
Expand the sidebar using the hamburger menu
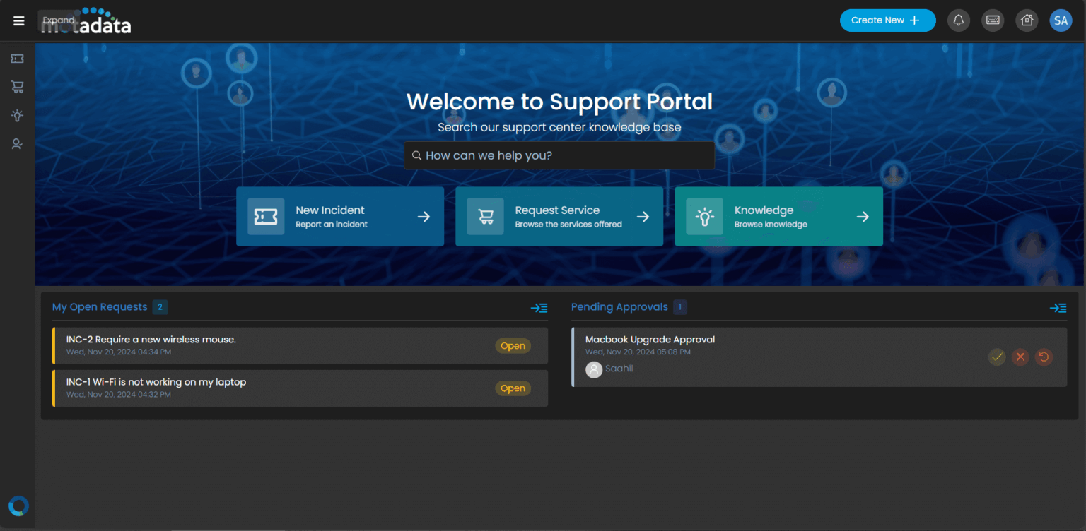coord(18,20)
